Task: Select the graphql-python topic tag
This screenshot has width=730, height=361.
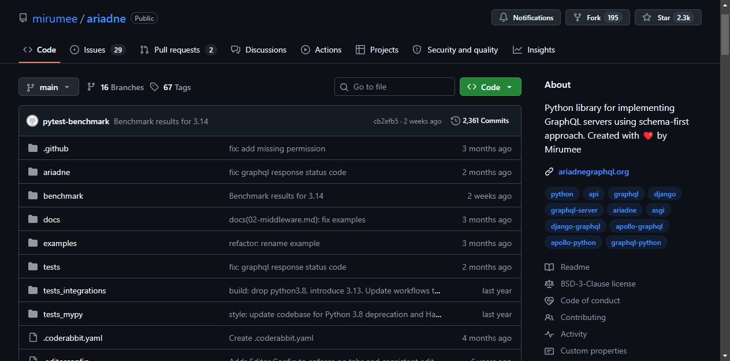Action: 636,243
